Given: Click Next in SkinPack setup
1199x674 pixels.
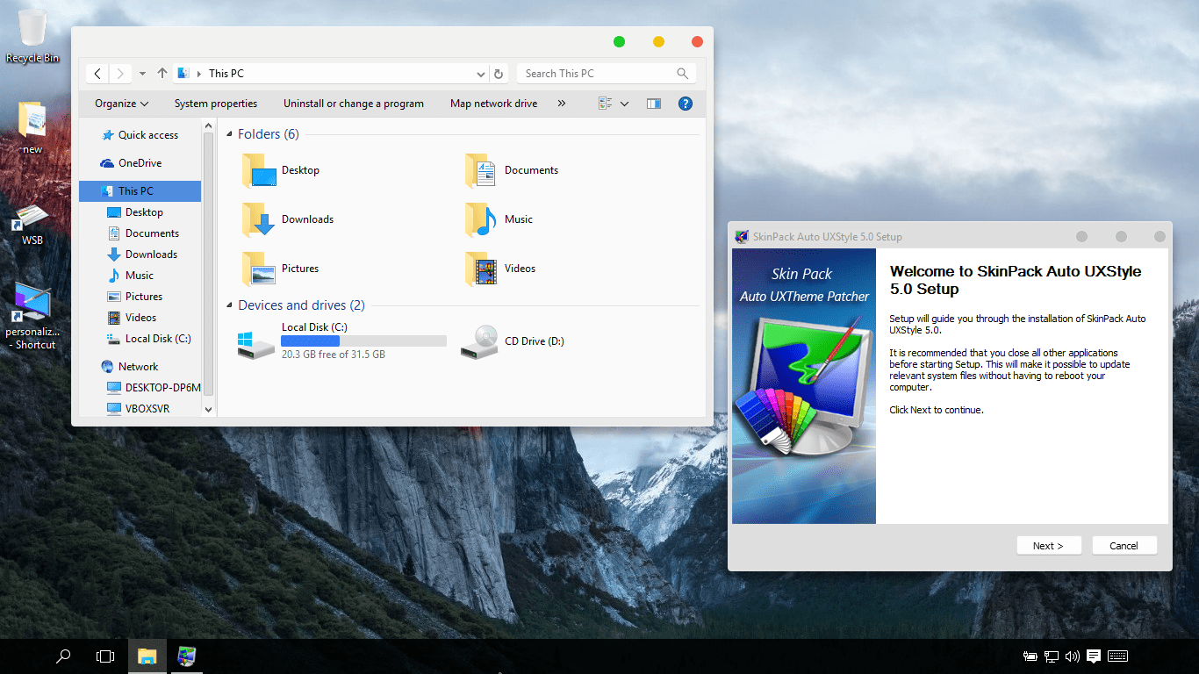Looking at the screenshot, I should 1049,546.
